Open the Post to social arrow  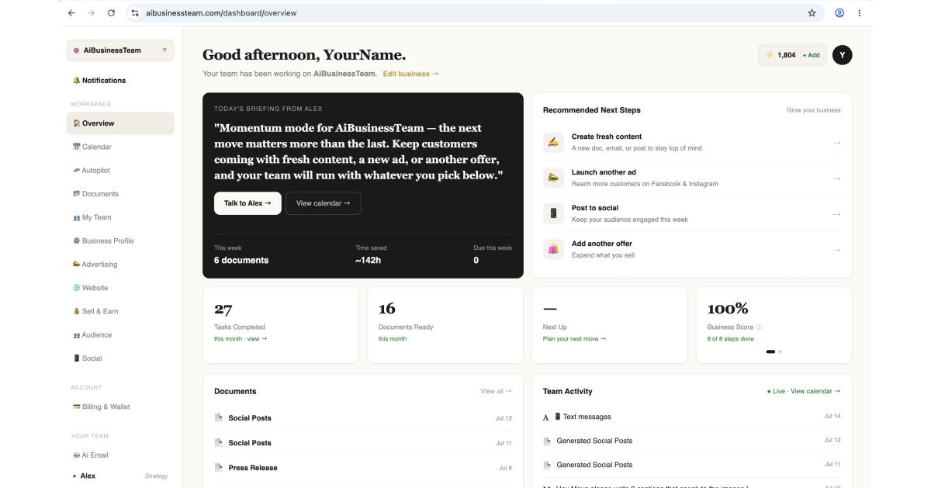[836, 214]
